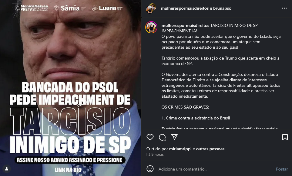Image resolution: width=292 pixels, height=176 pixels.
Task: View list of outras pessoas likes
Action: pos(210,149)
